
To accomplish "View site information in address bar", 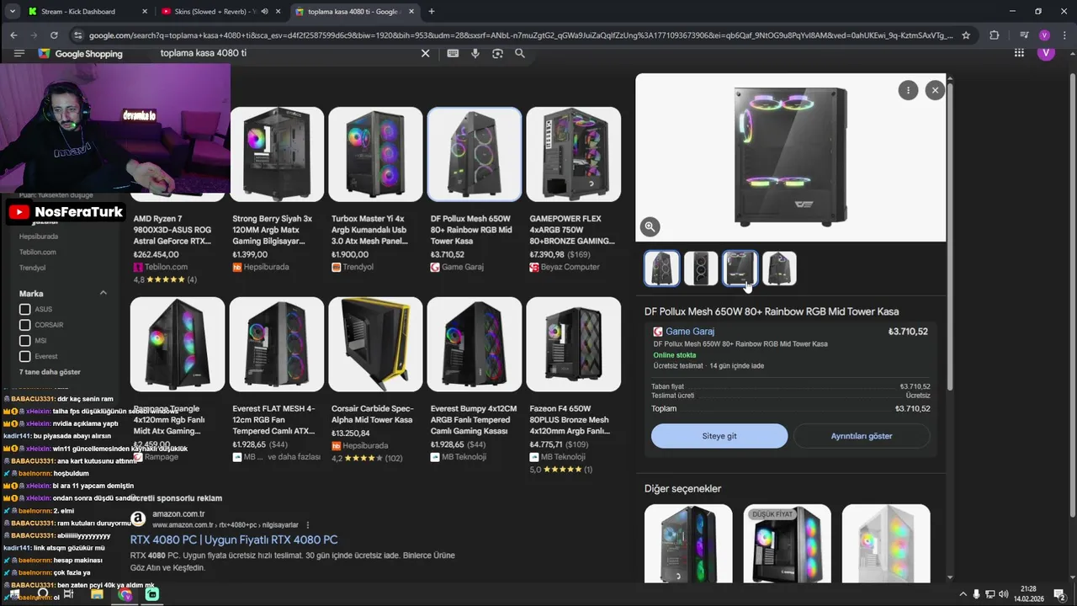I will 78,35.
